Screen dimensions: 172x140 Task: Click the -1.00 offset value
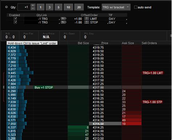click(78, 22)
